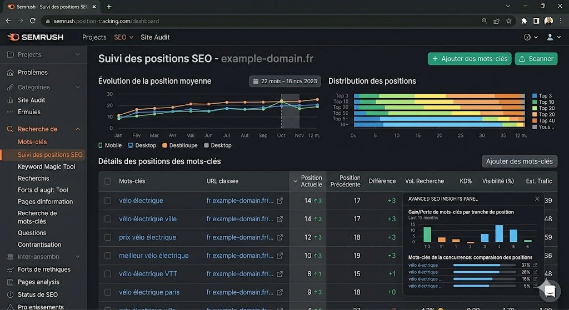Open external link for vélo électrique paris URL
This screenshot has height=310, width=569.
tap(280, 292)
